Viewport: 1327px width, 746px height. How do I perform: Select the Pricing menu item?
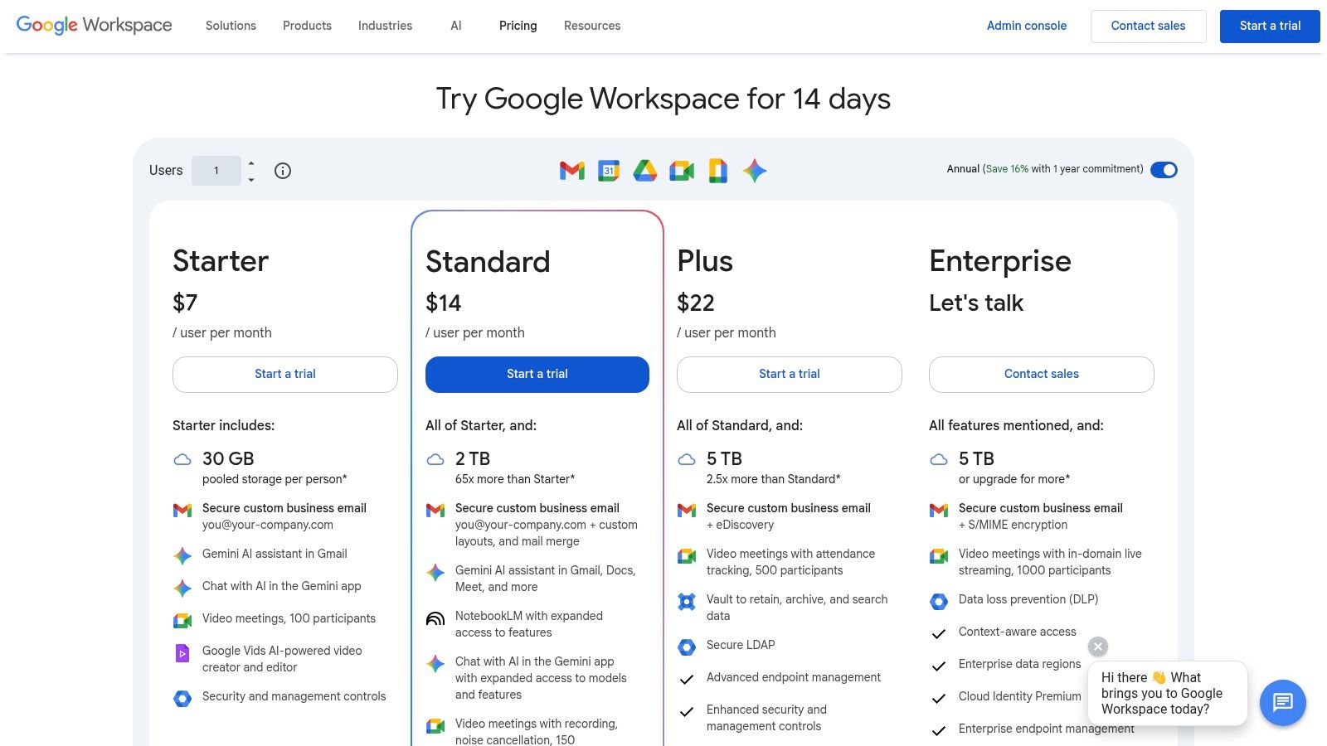518,26
